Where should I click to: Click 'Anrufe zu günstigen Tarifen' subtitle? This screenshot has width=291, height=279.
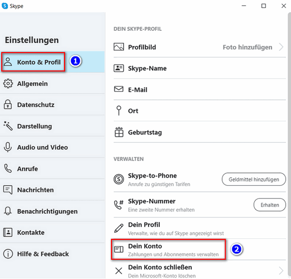click(x=159, y=184)
